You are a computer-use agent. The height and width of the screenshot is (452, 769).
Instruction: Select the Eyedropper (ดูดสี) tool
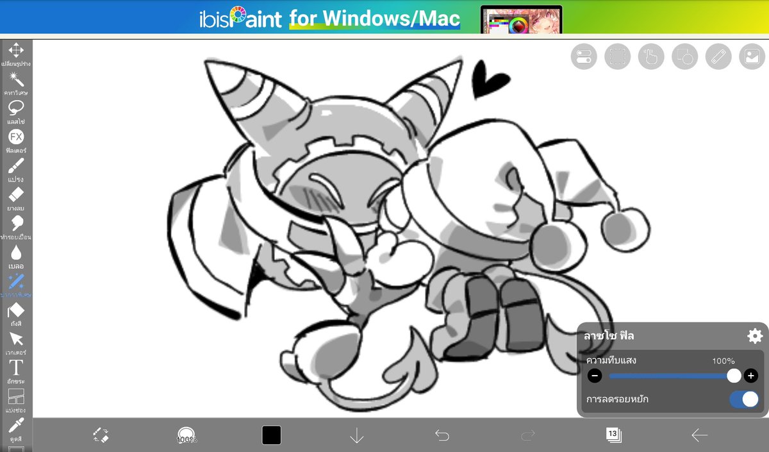16,429
